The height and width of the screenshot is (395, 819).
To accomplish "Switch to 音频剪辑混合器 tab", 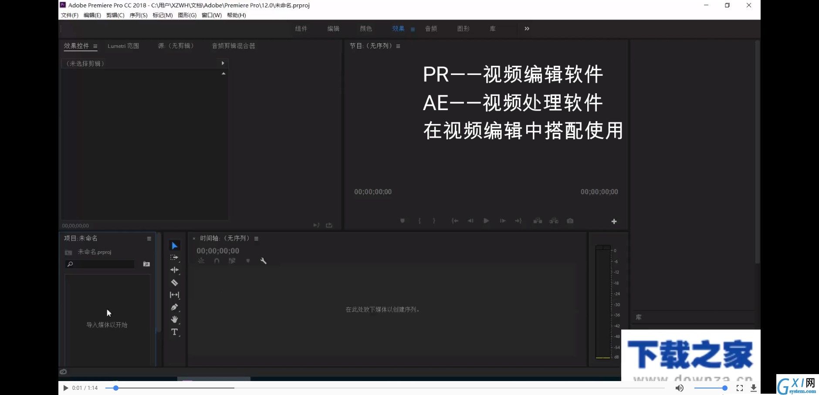I will 234,46.
